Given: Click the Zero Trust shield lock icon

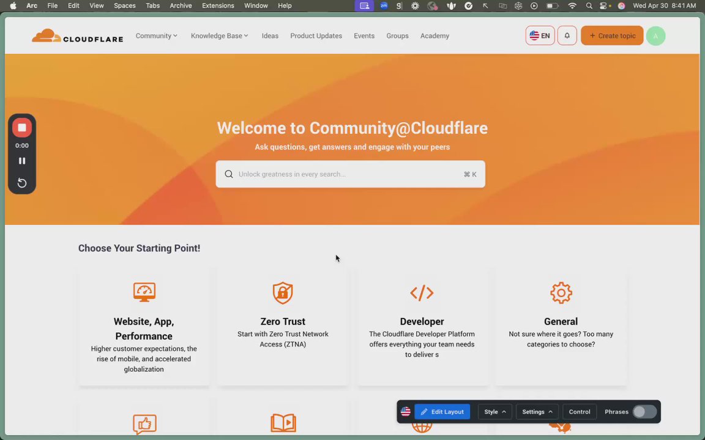Looking at the screenshot, I should [x=283, y=293].
